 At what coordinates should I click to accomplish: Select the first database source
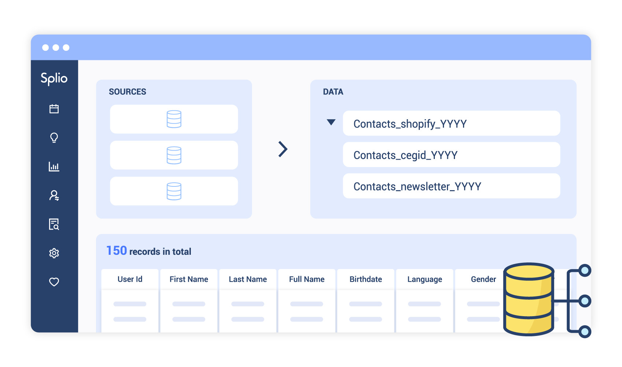point(174,119)
